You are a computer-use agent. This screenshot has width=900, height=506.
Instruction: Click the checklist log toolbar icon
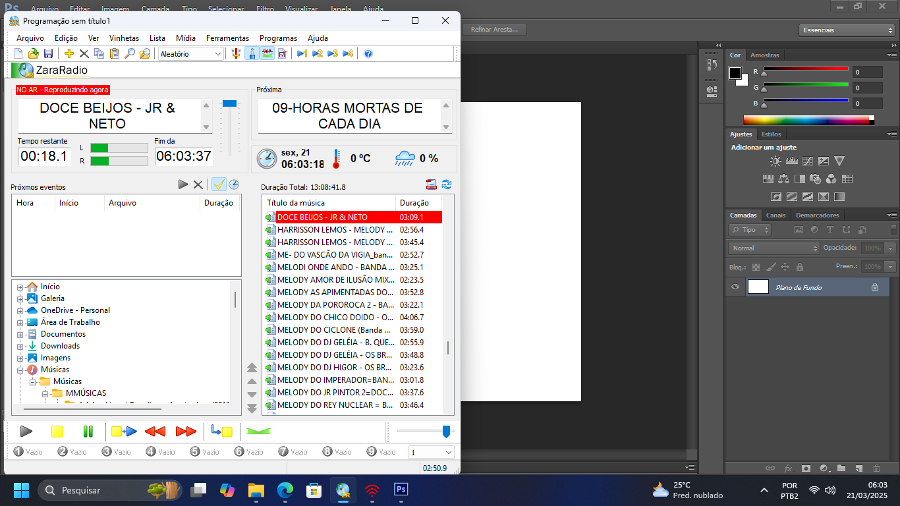(x=283, y=54)
